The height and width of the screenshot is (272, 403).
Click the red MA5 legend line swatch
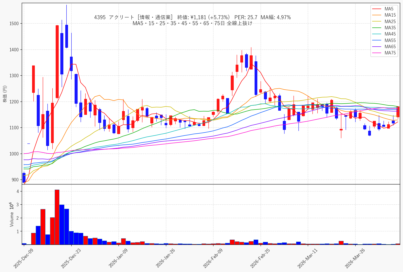pyautogui.click(x=377, y=9)
